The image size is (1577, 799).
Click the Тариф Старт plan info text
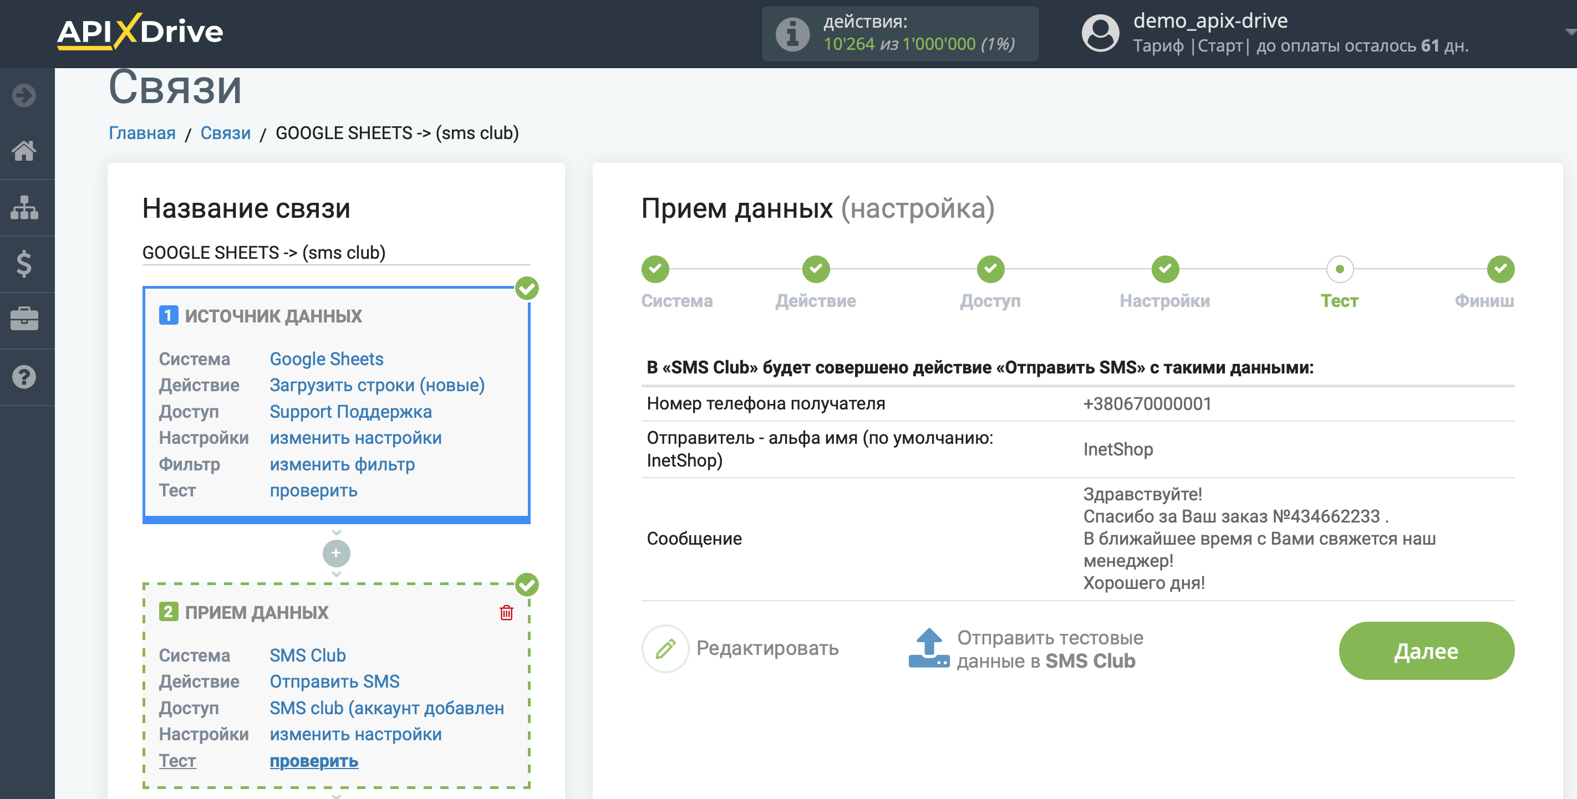pyautogui.click(x=1300, y=46)
